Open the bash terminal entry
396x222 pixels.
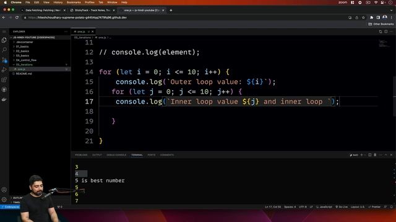(x=354, y=155)
